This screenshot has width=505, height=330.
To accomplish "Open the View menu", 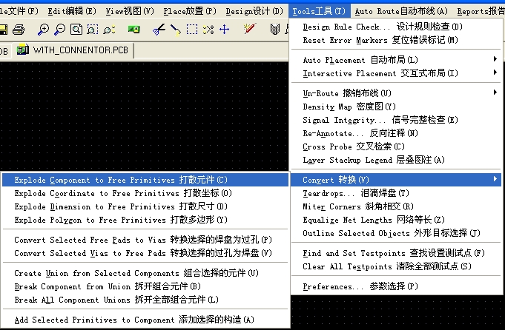I will 130,11.
